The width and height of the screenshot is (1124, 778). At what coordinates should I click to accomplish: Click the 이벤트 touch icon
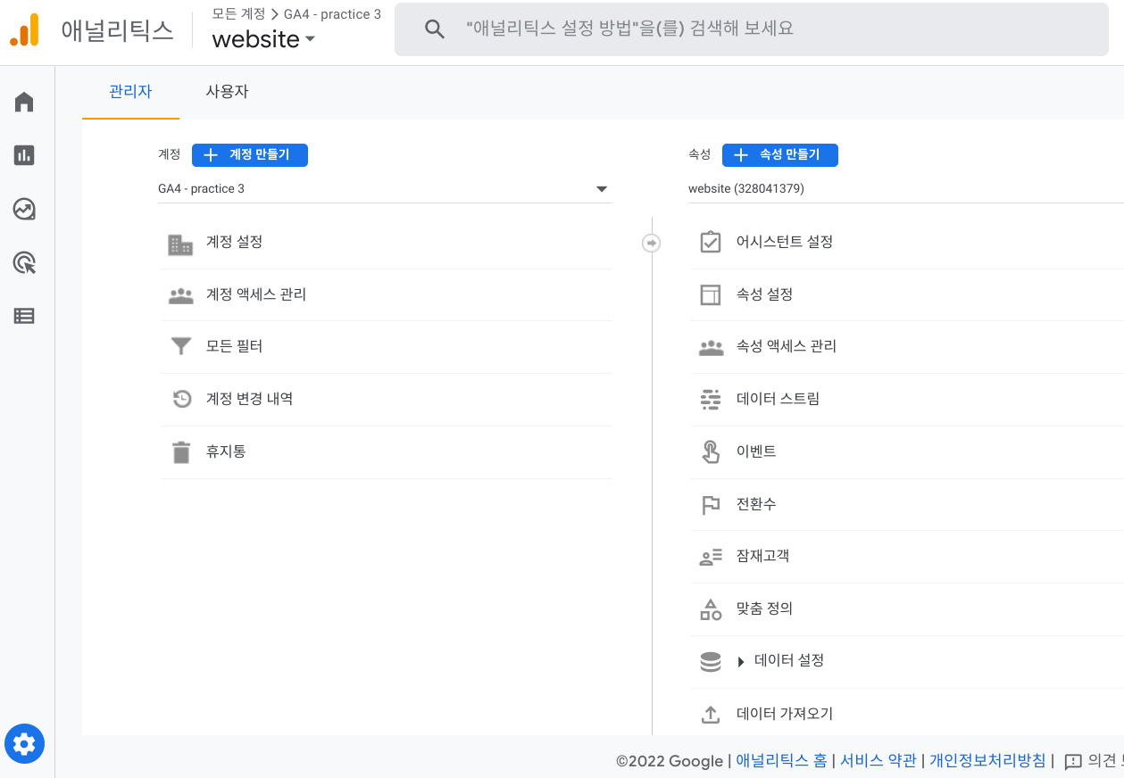(711, 451)
